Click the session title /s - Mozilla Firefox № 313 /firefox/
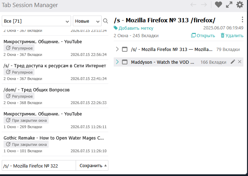Image resolution: width=248 pixels, height=176 pixels. 165,20
